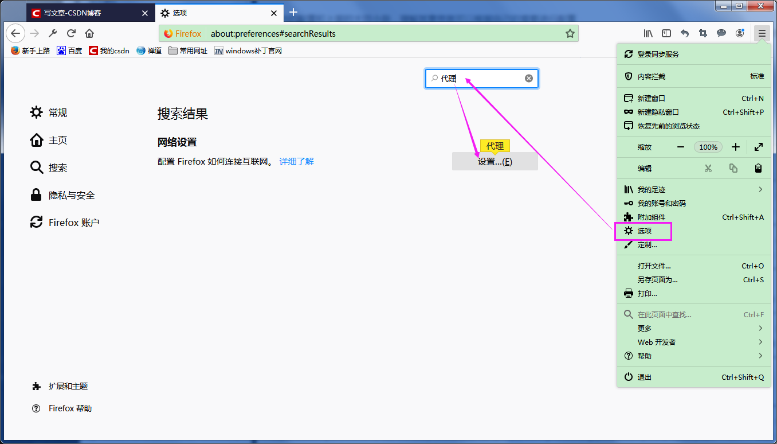
Task: Bookmark this page with the star icon
Action: 570,33
